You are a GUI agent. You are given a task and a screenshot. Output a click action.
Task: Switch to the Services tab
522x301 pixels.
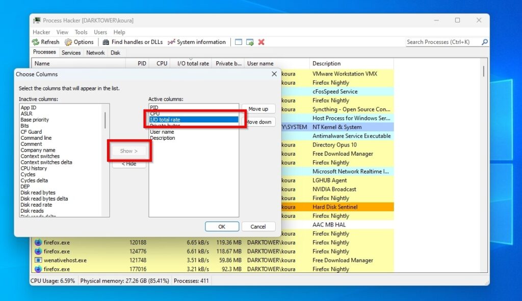pyautogui.click(x=71, y=52)
